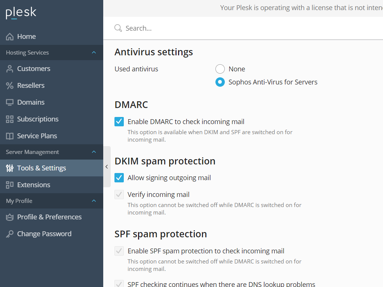Disable the Enable DMARC checkbox
Viewport: 383px width, 287px height.
[119, 121]
